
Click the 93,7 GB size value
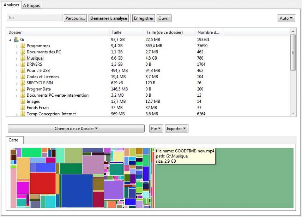point(118,40)
